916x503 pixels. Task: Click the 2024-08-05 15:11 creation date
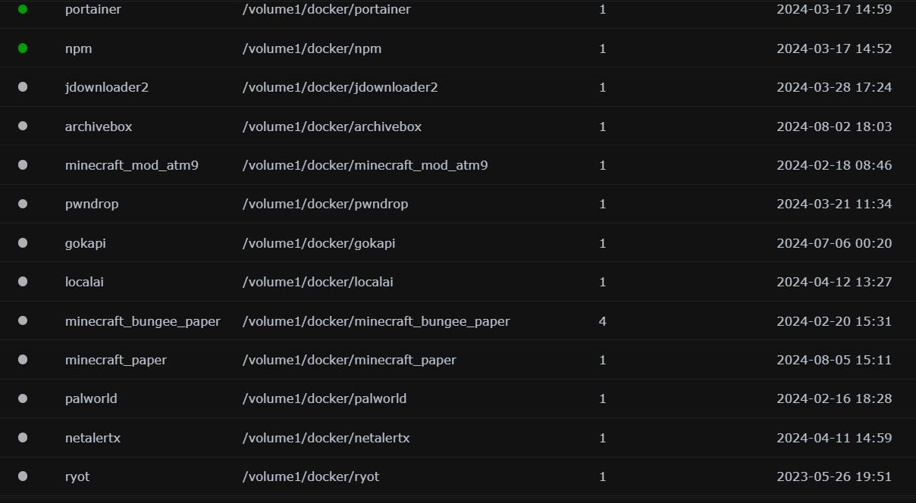(x=834, y=360)
